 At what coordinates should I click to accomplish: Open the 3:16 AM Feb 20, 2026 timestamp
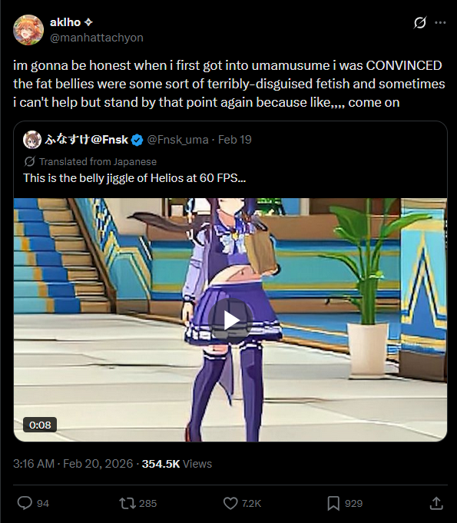coord(73,464)
